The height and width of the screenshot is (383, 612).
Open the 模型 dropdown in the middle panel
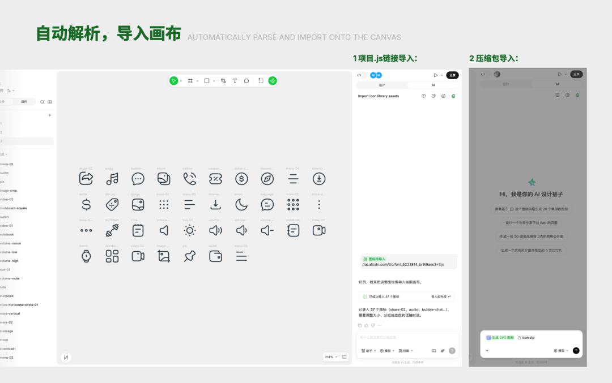click(387, 351)
